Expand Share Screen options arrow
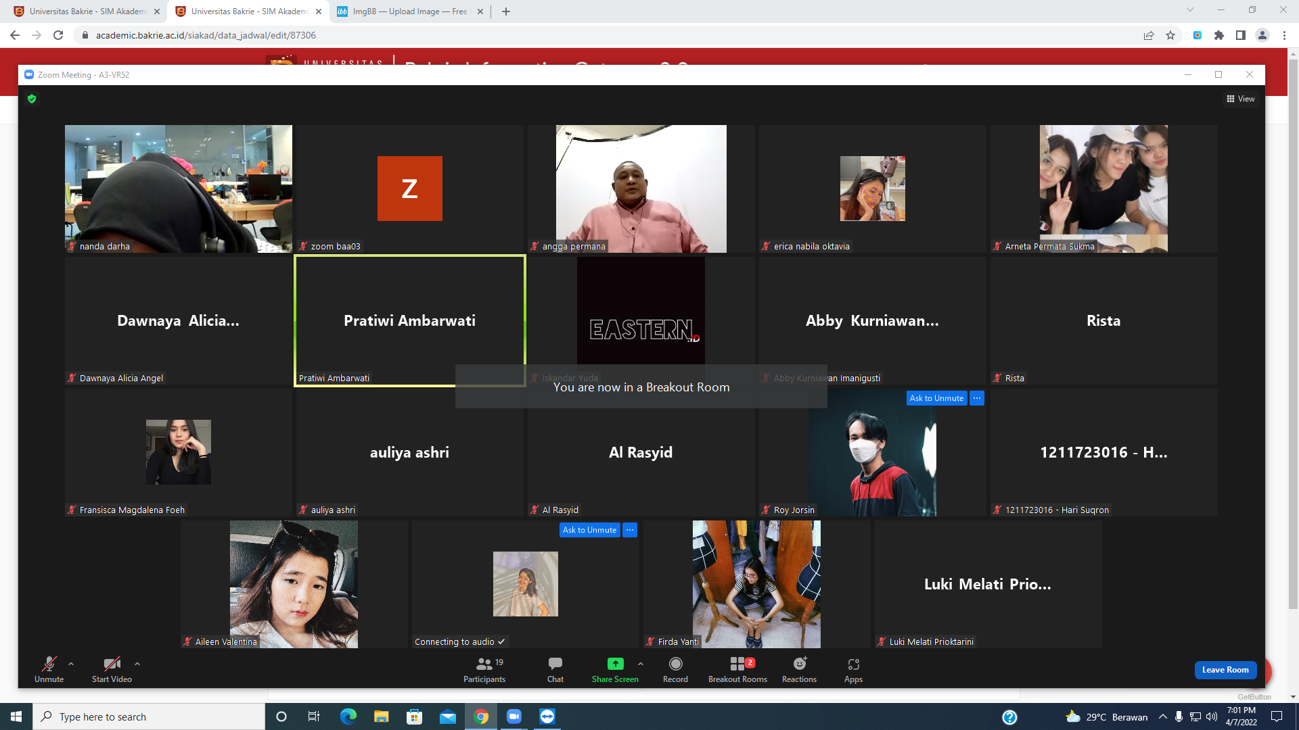 click(x=641, y=664)
